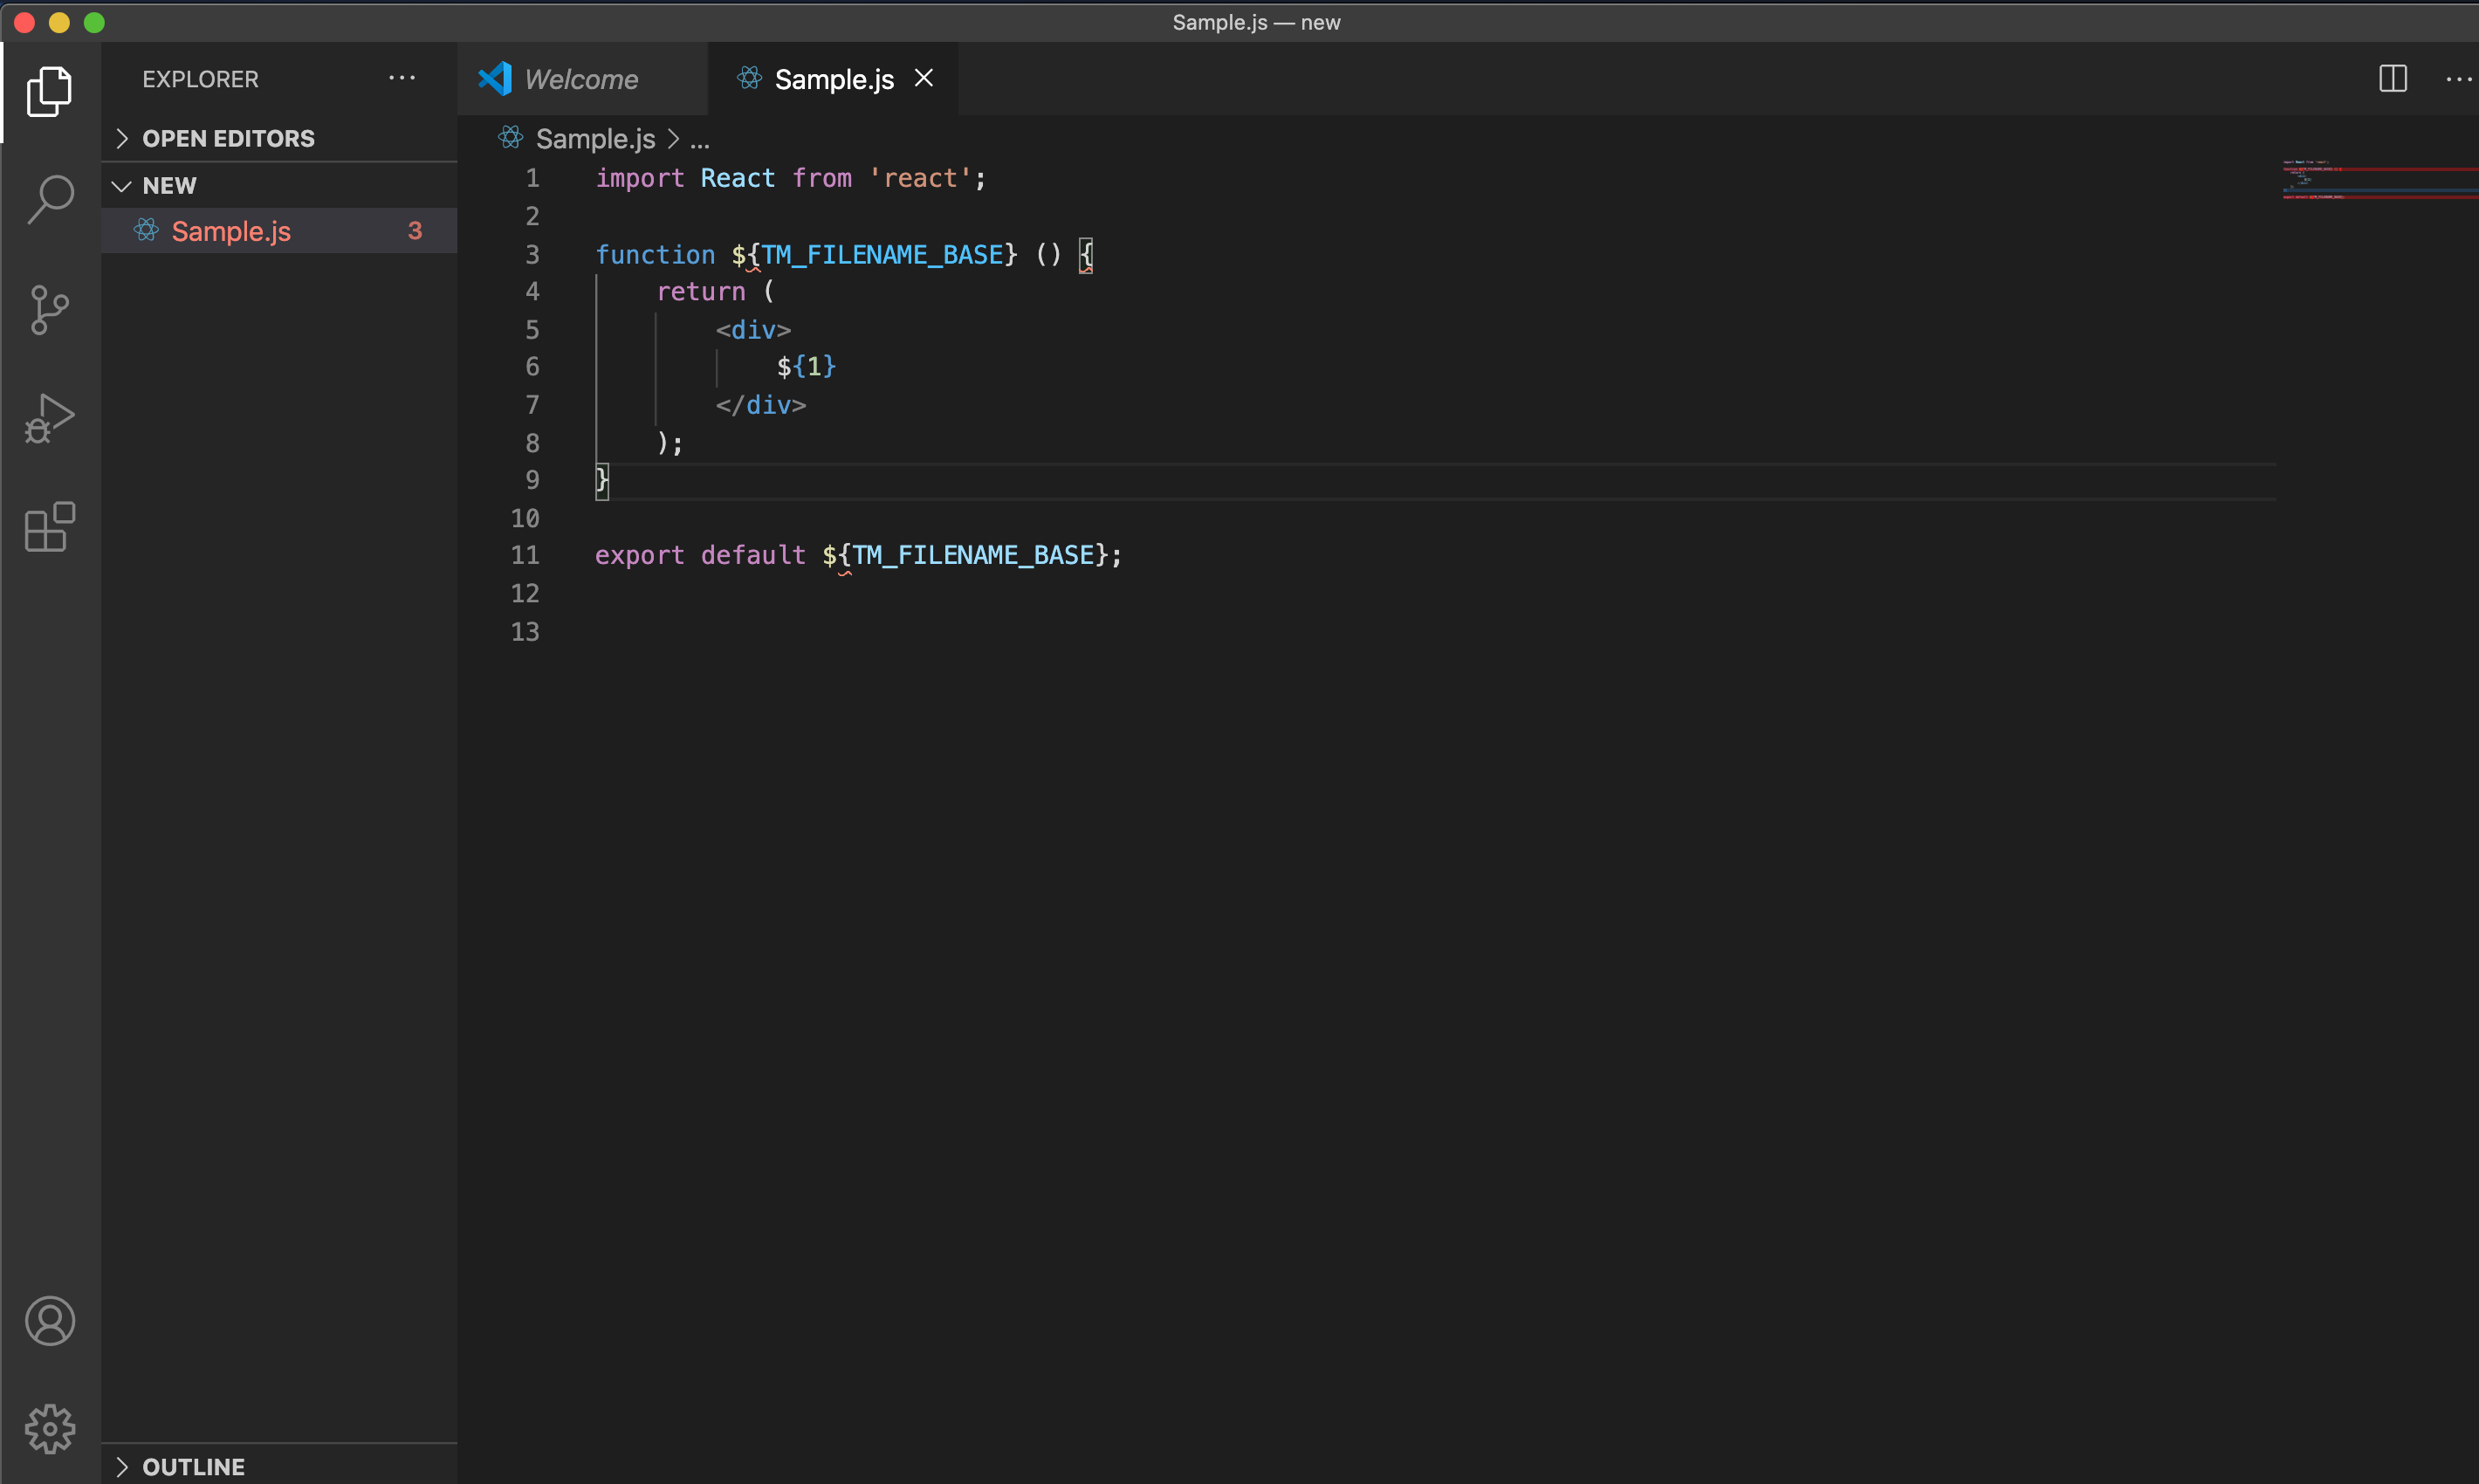
Task: Expand the OUTLINE section
Action: [193, 1466]
